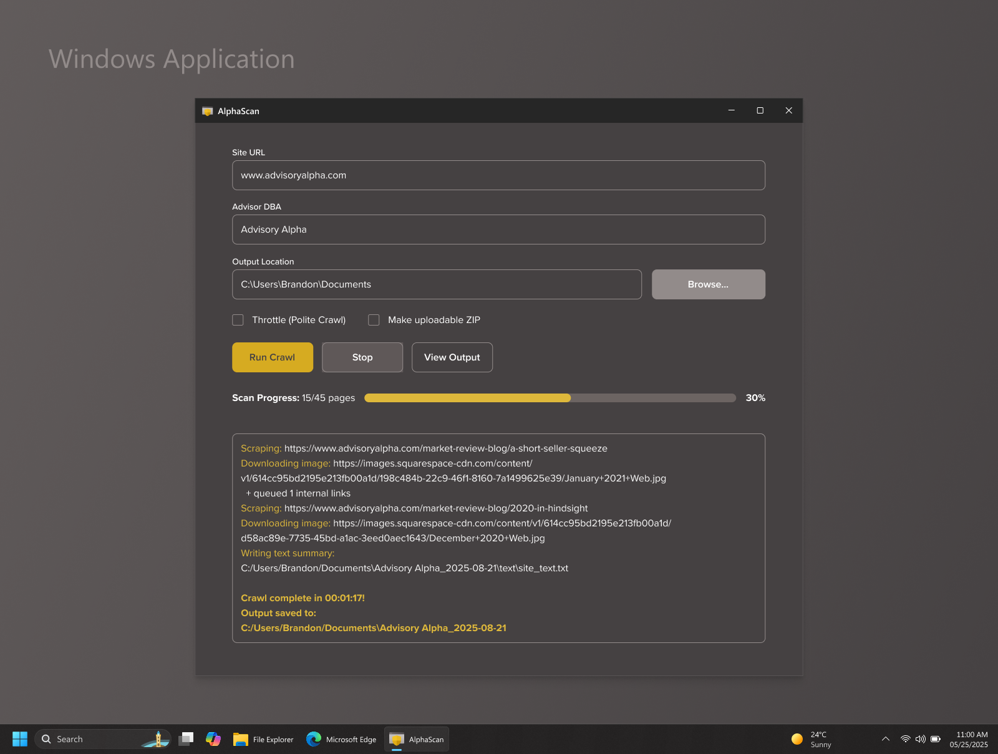
Task: Click the December+2020+Web.jpg image line
Action: (393, 538)
